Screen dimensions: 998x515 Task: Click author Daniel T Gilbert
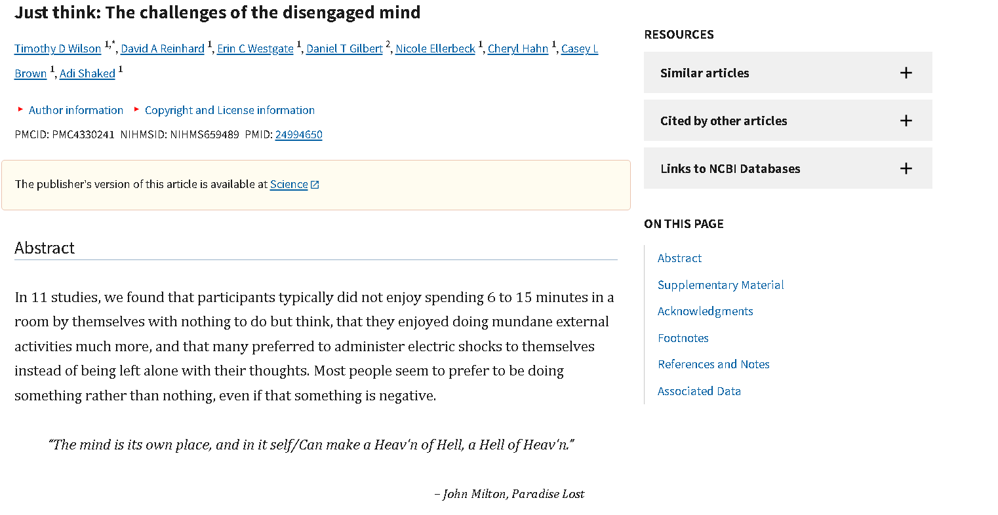click(344, 48)
